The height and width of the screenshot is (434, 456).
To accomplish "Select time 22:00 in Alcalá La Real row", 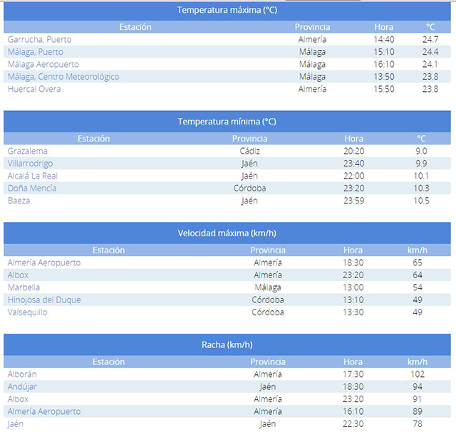I will (x=353, y=176).
